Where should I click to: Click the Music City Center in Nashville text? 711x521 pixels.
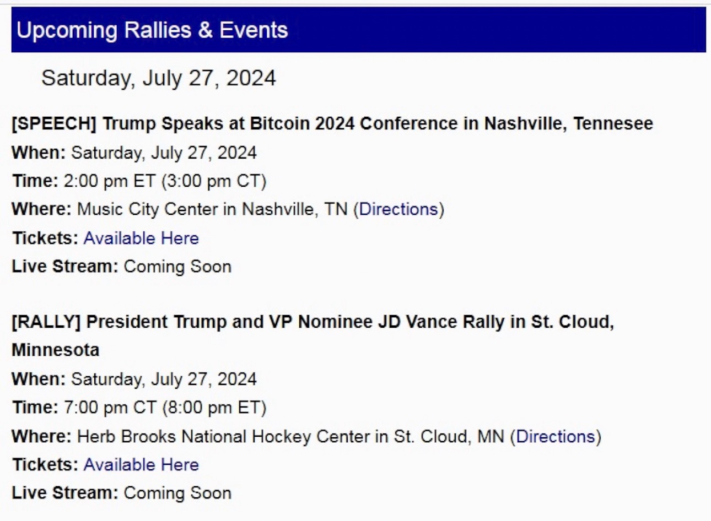point(212,210)
